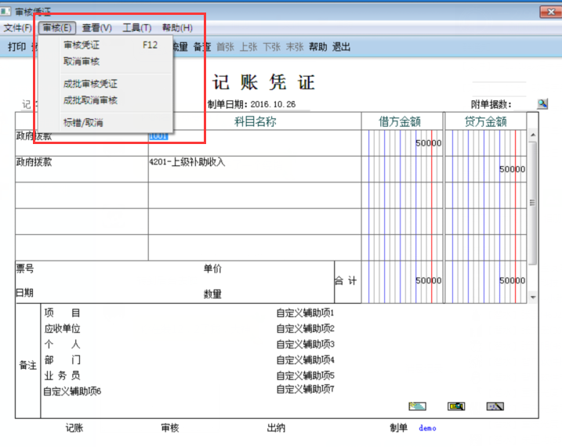Click the magnifier icon beside 附单据数
The image size is (562, 447).
(542, 104)
